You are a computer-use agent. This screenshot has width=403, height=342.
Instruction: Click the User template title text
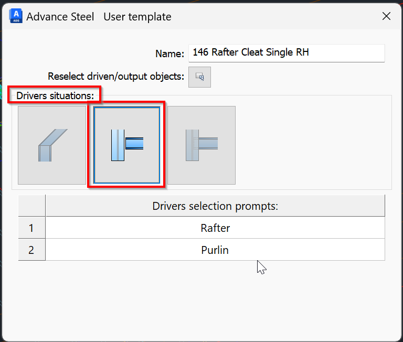click(x=137, y=17)
